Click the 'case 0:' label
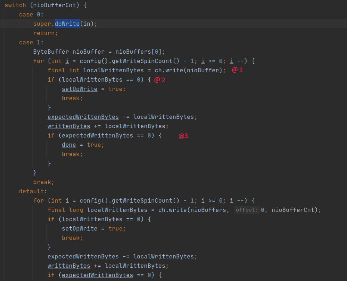Screen dimensions: 347x281 pyautogui.click(x=31, y=14)
